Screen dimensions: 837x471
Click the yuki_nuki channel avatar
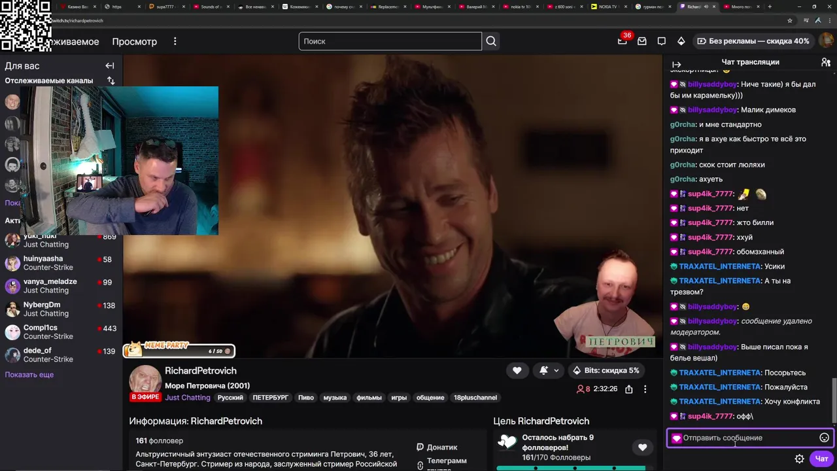(x=12, y=240)
